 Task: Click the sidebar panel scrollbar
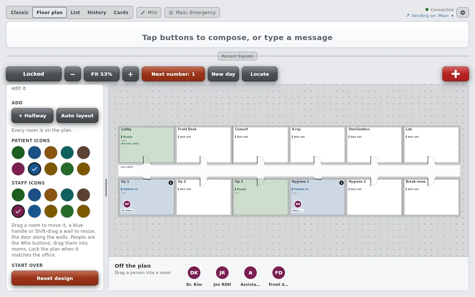tap(106, 187)
